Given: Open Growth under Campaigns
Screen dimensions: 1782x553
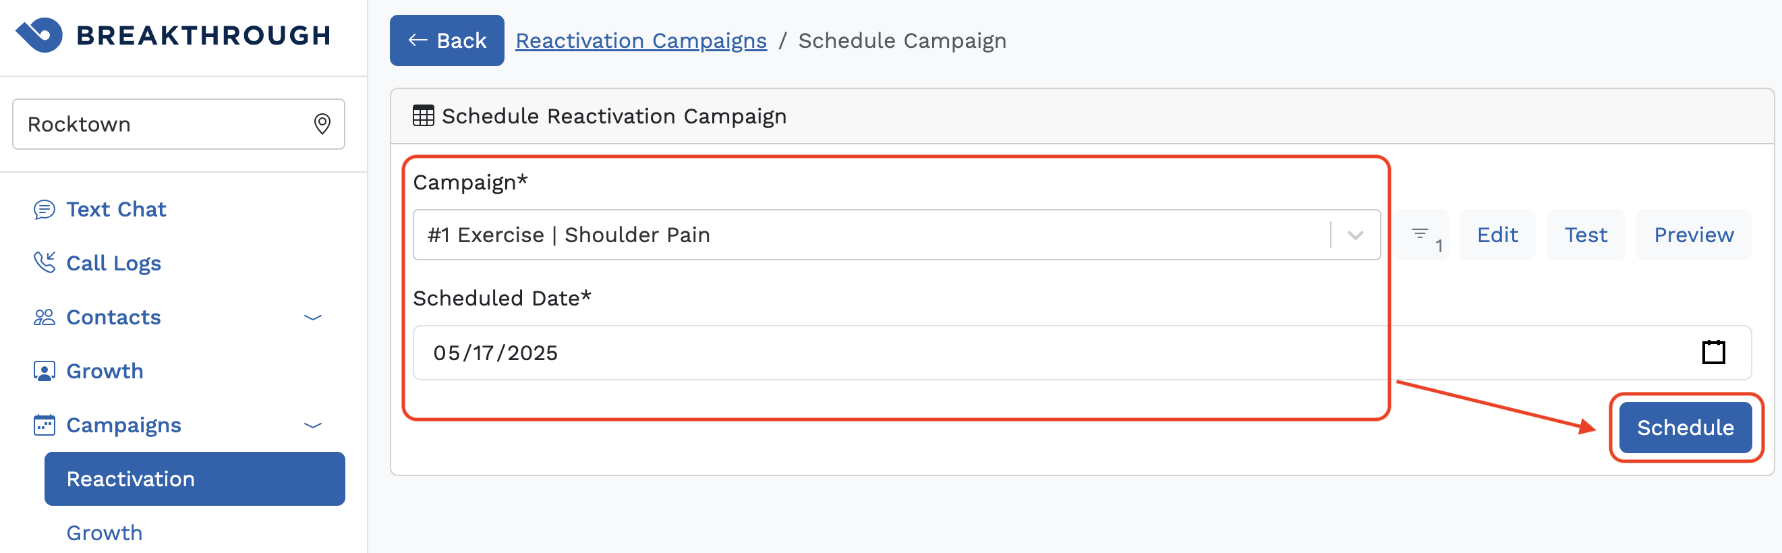Looking at the screenshot, I should click(x=105, y=533).
